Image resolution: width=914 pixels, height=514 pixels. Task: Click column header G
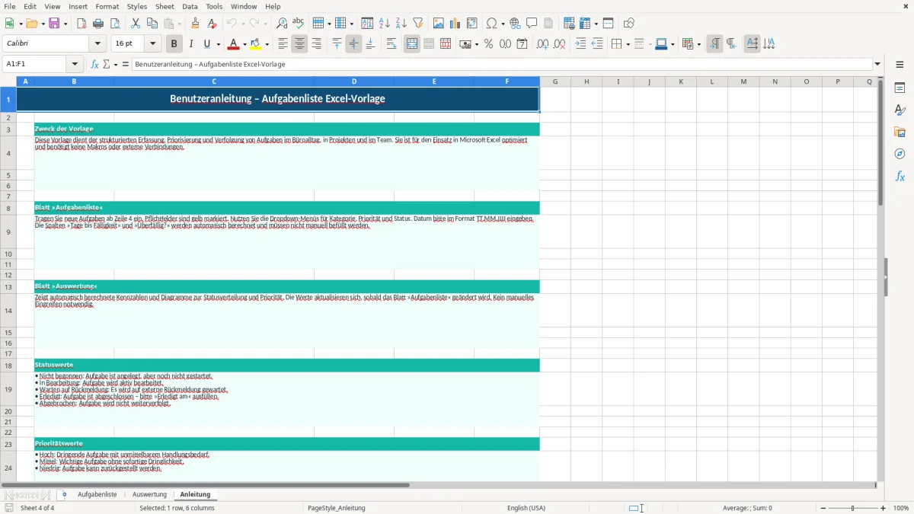pos(554,81)
